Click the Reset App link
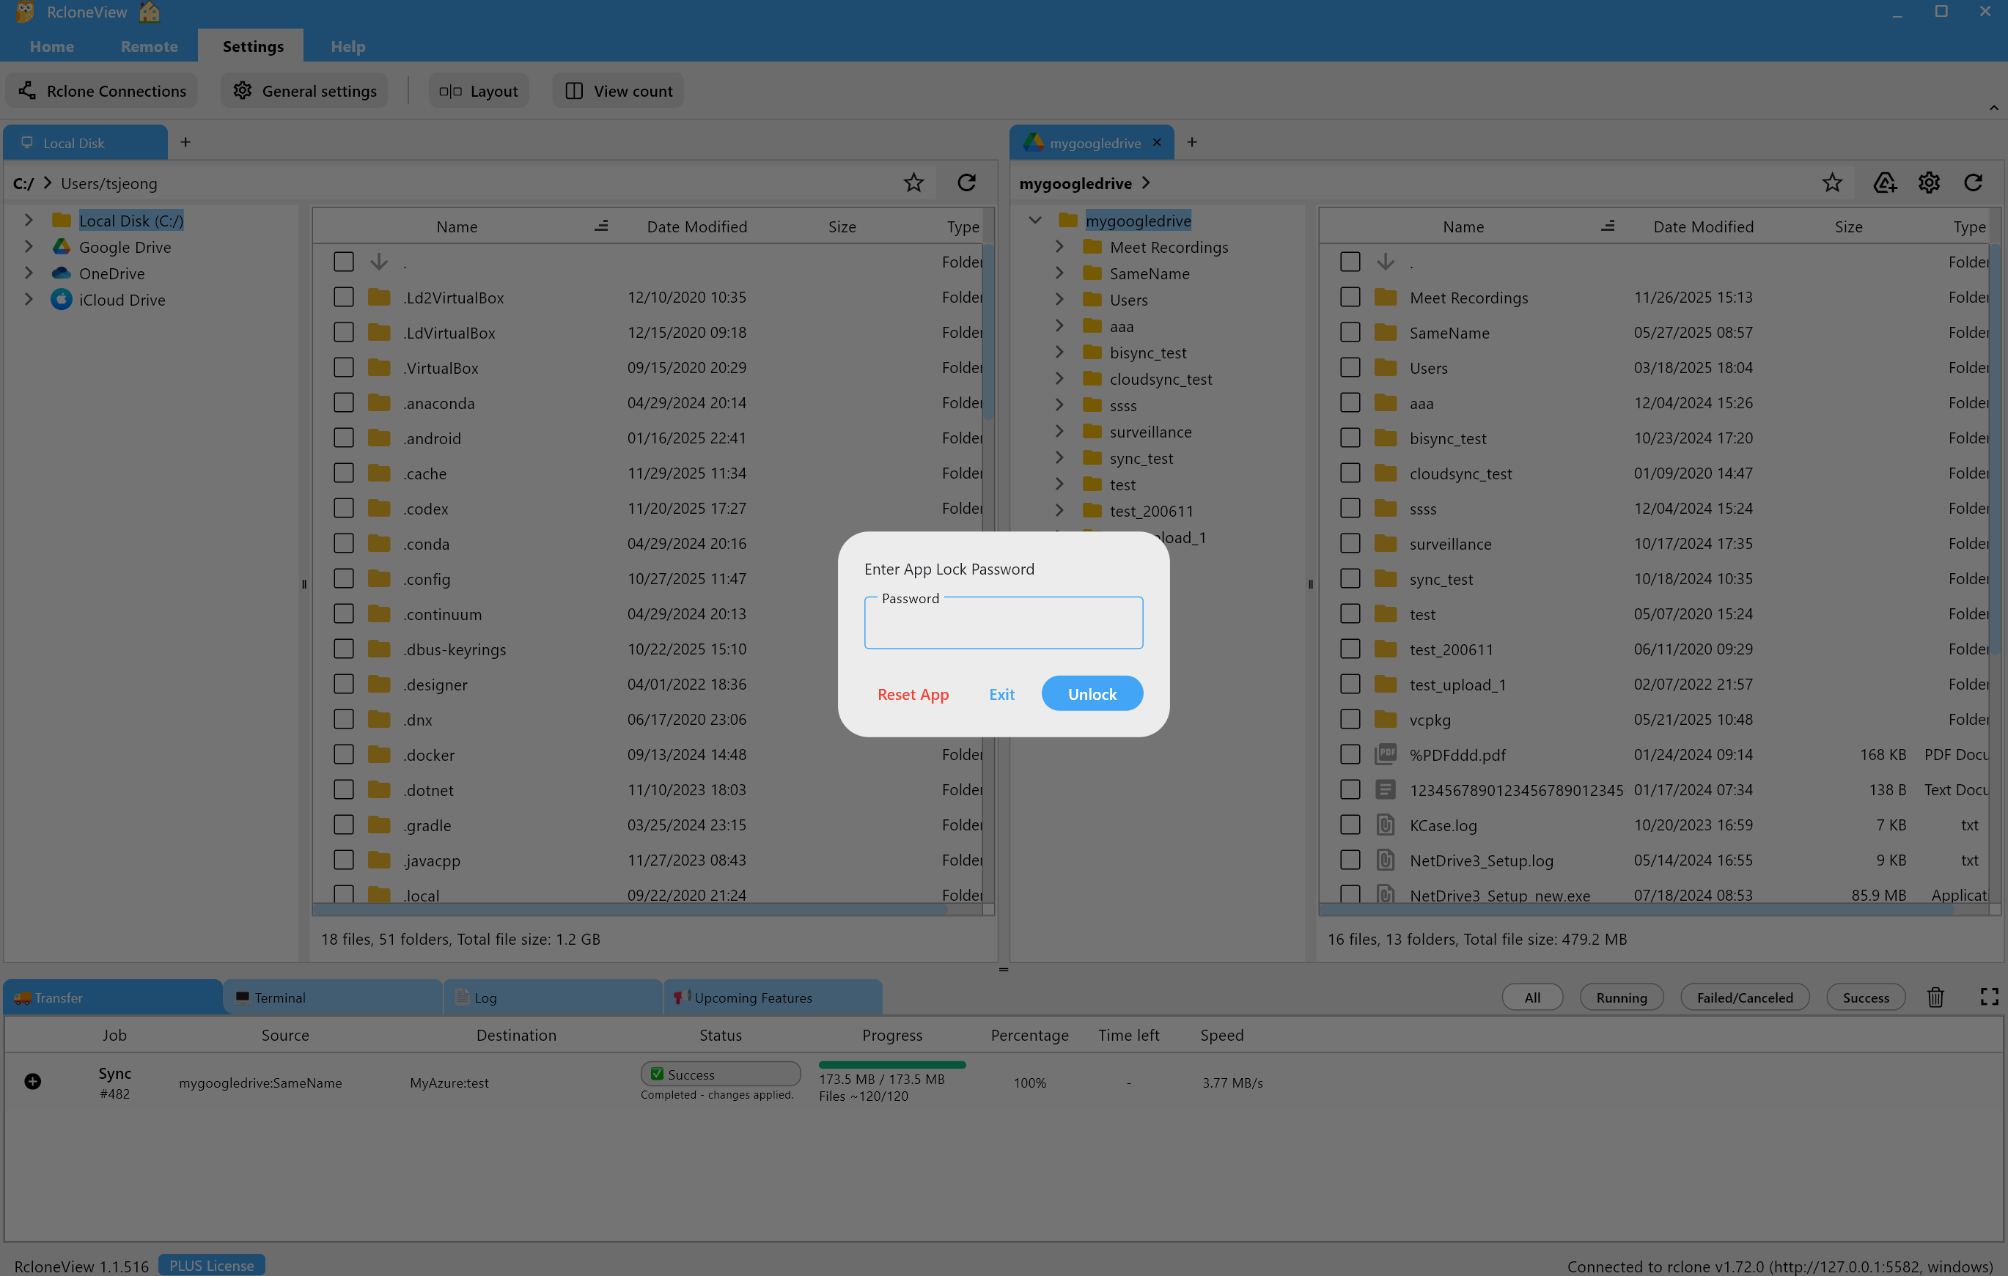 [912, 694]
